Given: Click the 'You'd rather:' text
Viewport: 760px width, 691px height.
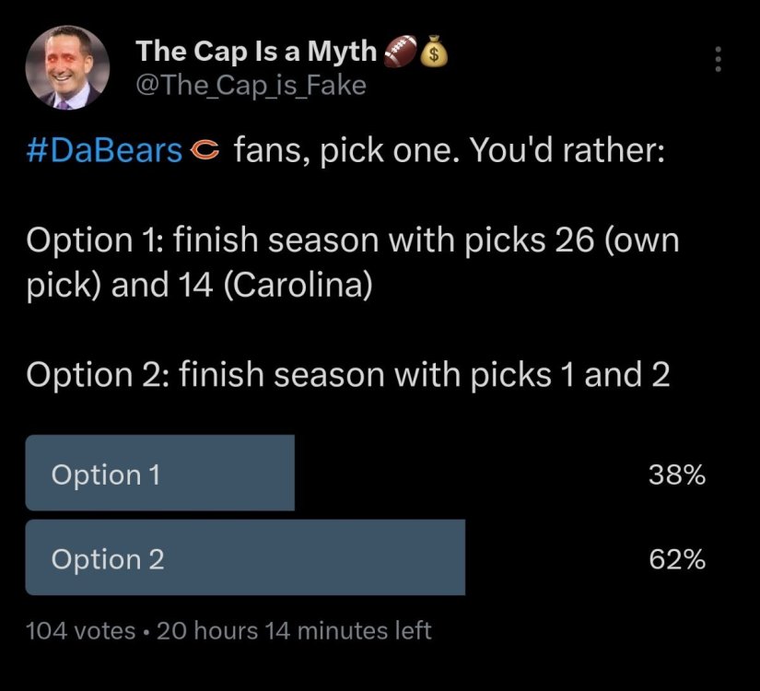Looking at the screenshot, I should point(567,150).
